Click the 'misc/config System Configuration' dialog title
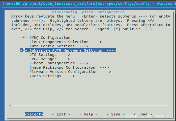The image size is (176, 121). 88,12
